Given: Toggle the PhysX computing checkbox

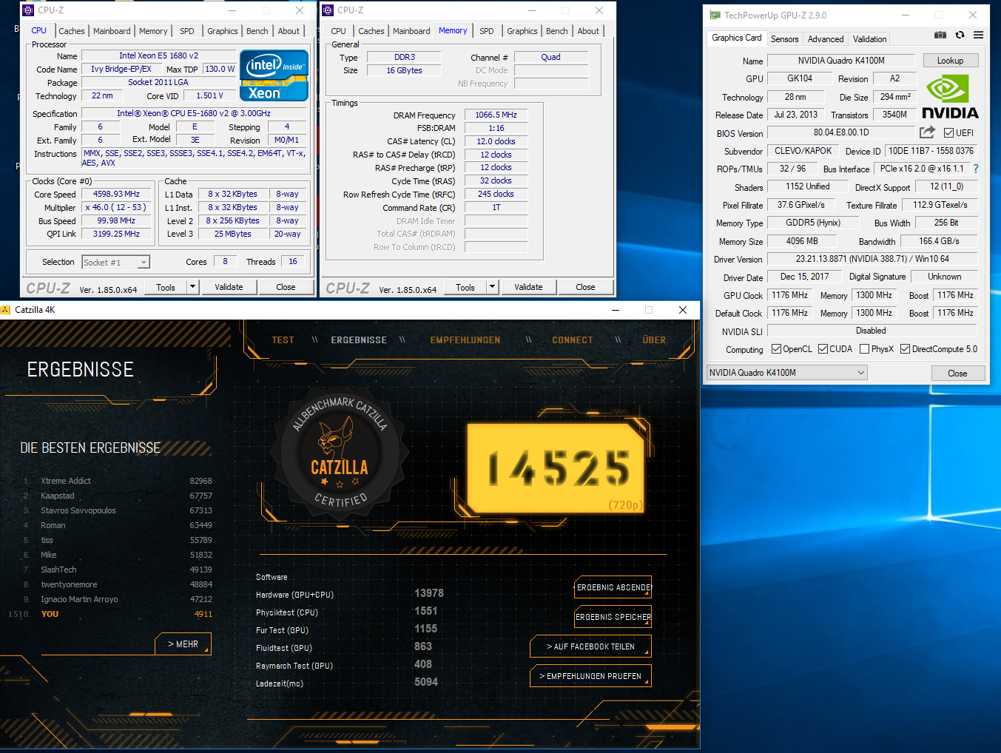Looking at the screenshot, I should pos(864,349).
